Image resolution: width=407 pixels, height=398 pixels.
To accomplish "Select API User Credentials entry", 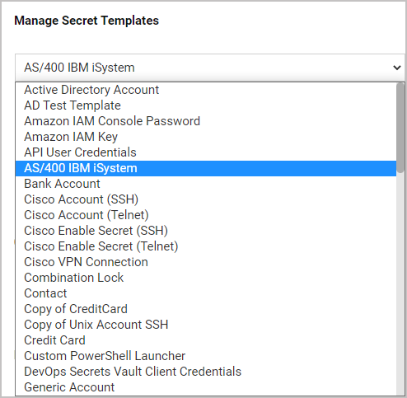I will tap(206, 152).
